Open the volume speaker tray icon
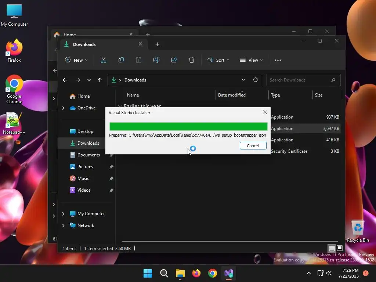Image resolution: width=376 pixels, height=282 pixels. (329, 273)
